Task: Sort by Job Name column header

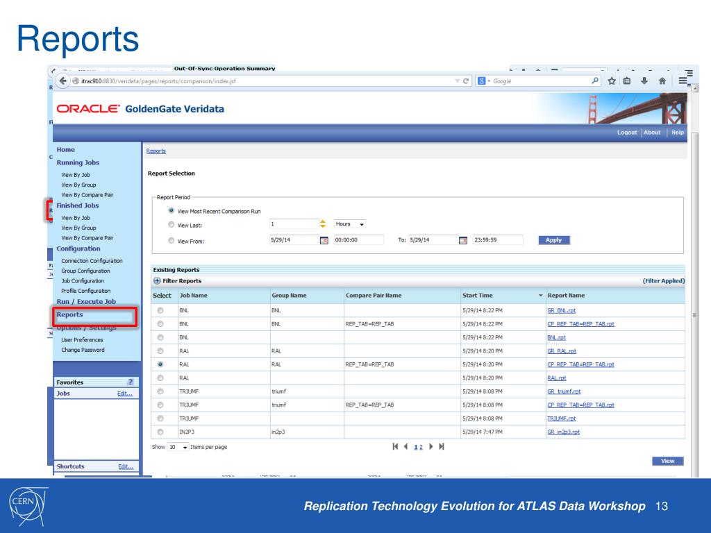Action: click(194, 296)
